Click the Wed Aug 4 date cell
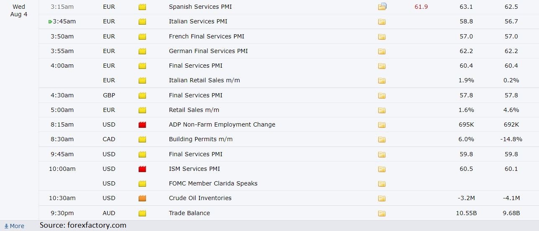This screenshot has width=539, height=231. point(19,10)
